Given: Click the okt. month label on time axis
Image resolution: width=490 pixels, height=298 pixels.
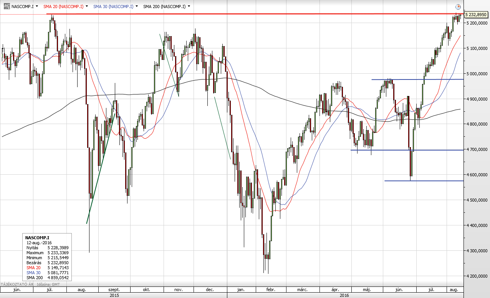Looking at the screenshot, I should pyautogui.click(x=147, y=290).
